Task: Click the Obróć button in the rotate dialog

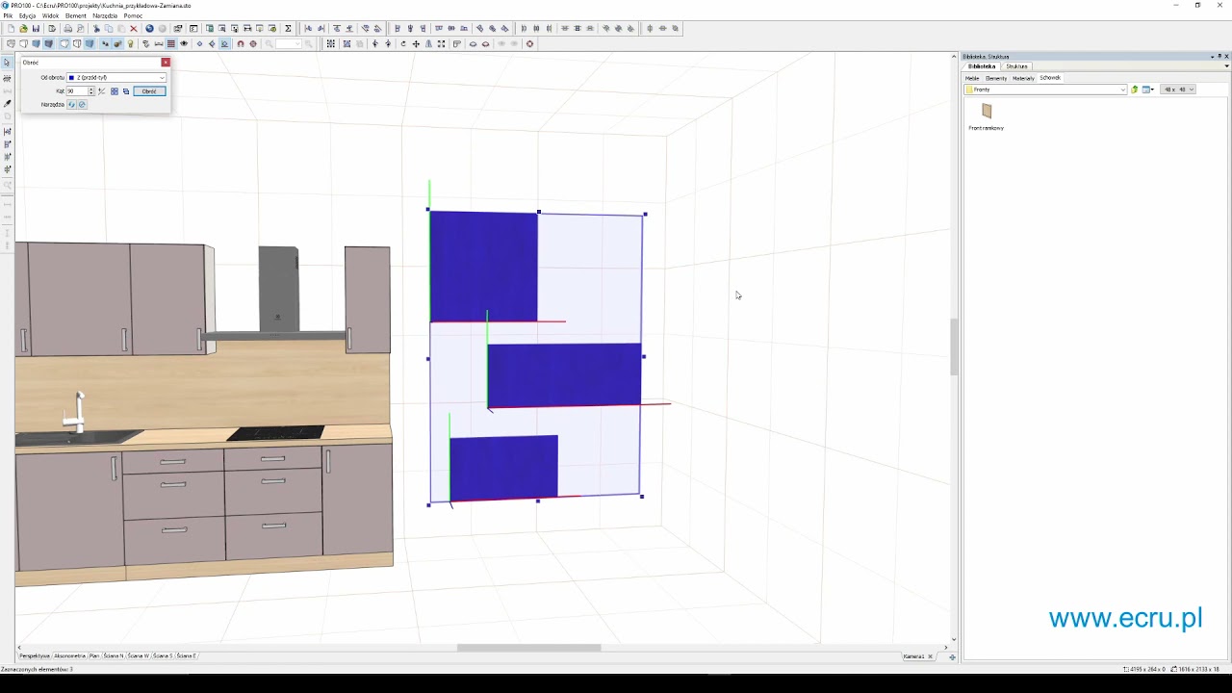Action: [x=149, y=91]
